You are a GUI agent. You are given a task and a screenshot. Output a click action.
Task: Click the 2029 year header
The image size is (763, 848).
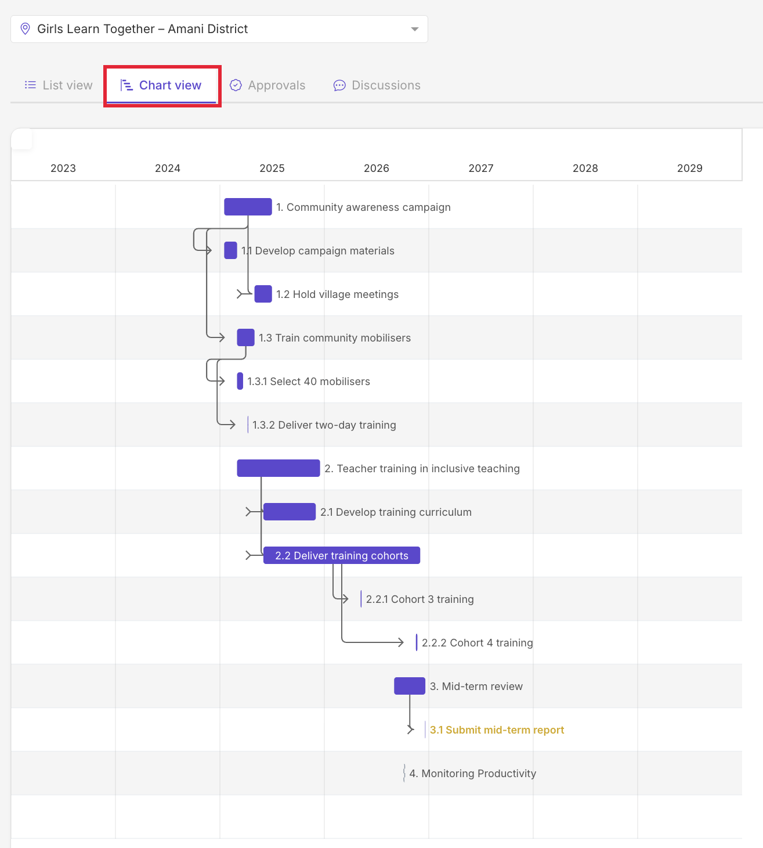(x=690, y=168)
